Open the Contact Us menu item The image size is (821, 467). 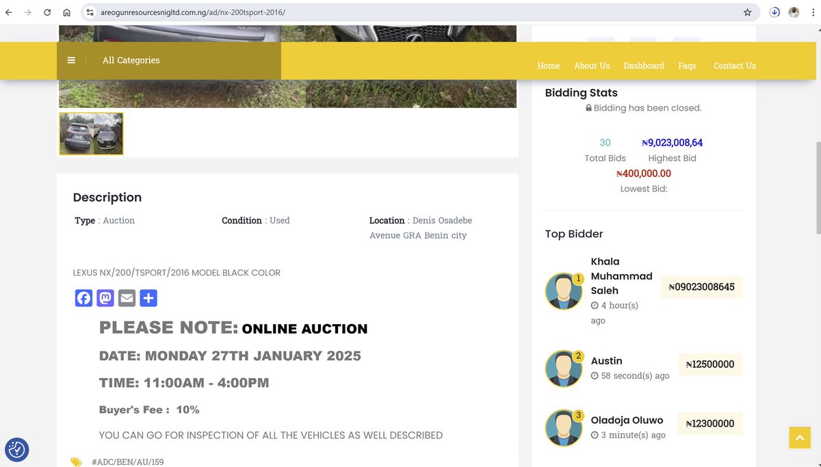(x=735, y=66)
